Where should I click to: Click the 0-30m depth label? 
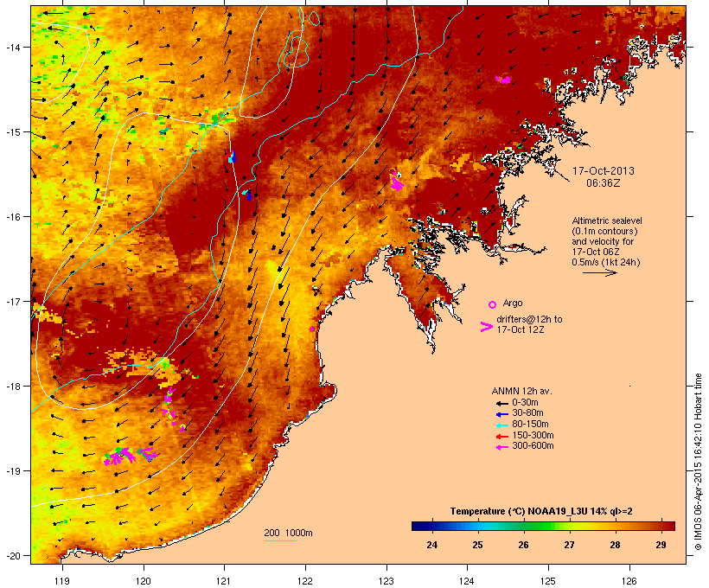point(525,403)
